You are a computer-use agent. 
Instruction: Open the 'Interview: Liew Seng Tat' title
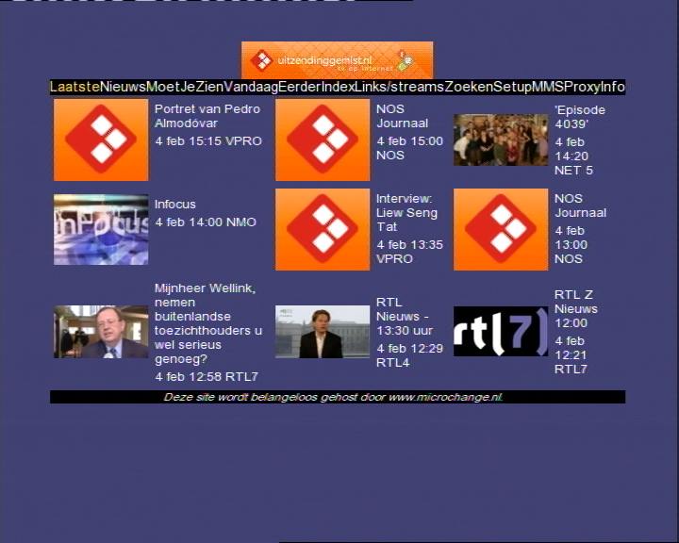pyautogui.click(x=406, y=213)
